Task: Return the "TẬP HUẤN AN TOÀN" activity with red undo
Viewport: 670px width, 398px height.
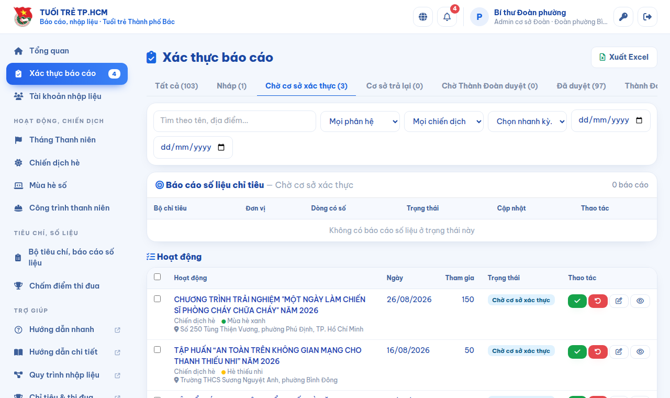Action: [x=598, y=352]
